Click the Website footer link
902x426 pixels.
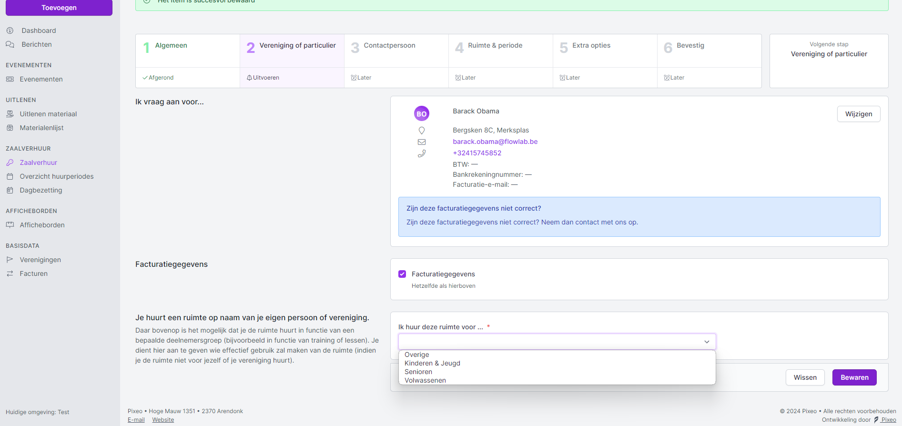click(x=163, y=420)
